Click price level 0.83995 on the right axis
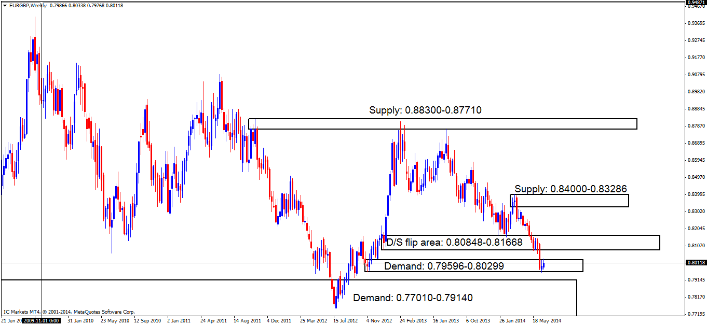Screen dimensions: 707x325 695,194
